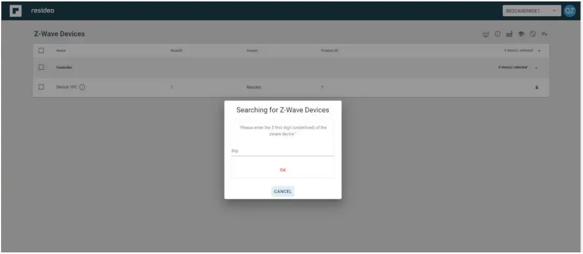Select the Device 100 name text
Image resolution: width=583 pixels, height=254 pixels.
tap(67, 87)
